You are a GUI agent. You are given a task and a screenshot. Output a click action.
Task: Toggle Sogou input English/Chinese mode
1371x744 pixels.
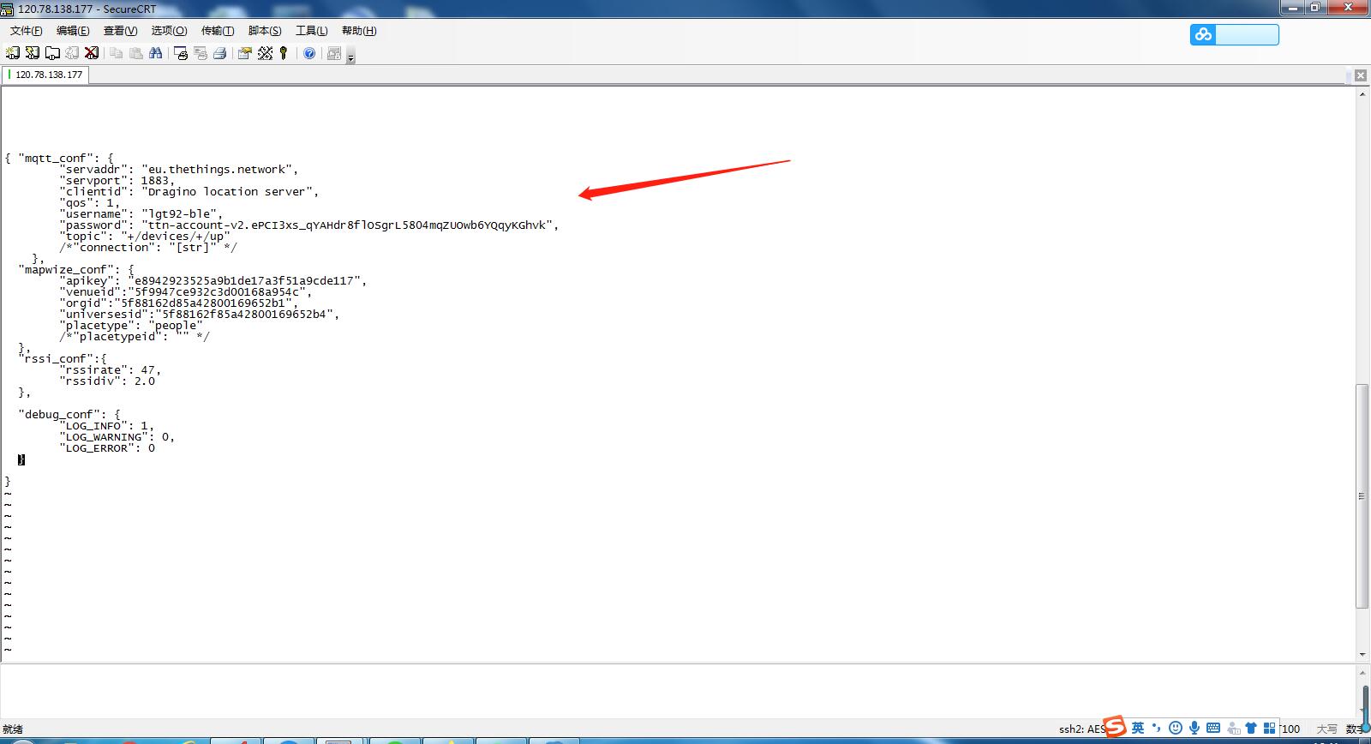click(x=1138, y=728)
